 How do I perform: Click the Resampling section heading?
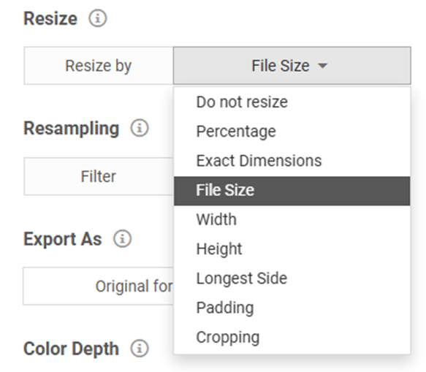pyautogui.click(x=72, y=128)
